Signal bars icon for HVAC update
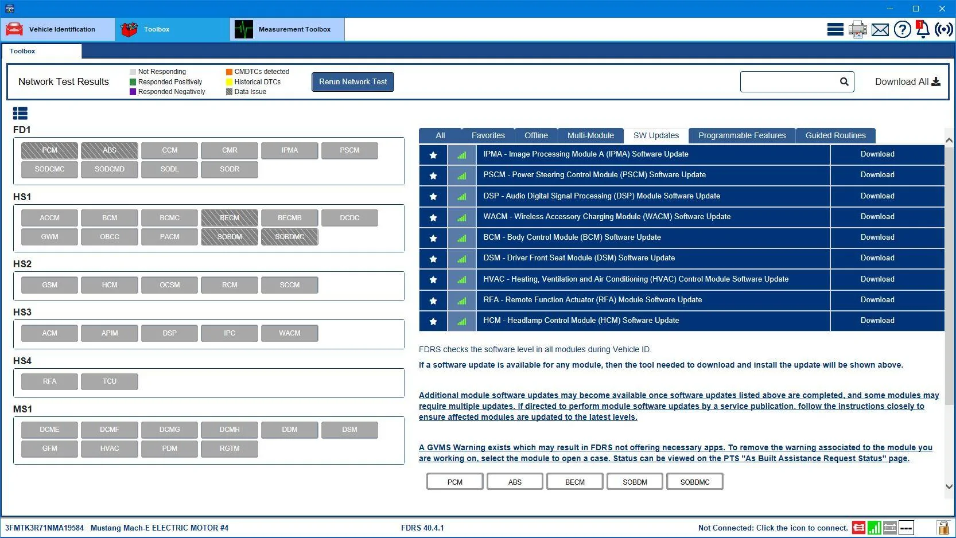This screenshot has height=538, width=956. (462, 279)
